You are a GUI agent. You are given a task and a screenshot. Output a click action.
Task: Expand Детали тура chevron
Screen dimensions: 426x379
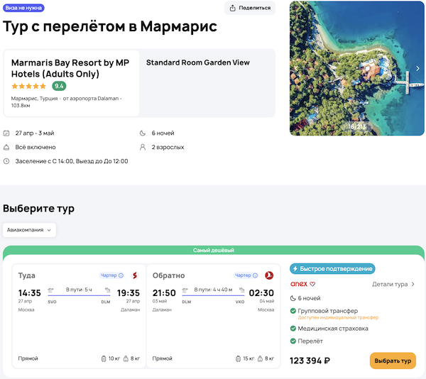click(413, 284)
